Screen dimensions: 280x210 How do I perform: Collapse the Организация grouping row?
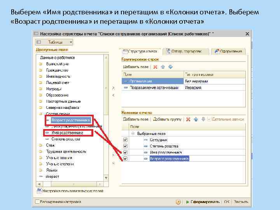point(126,81)
